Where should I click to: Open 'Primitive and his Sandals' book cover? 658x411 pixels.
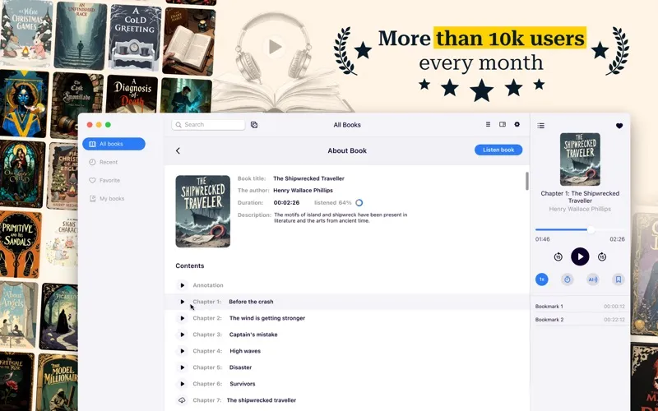[21, 244]
